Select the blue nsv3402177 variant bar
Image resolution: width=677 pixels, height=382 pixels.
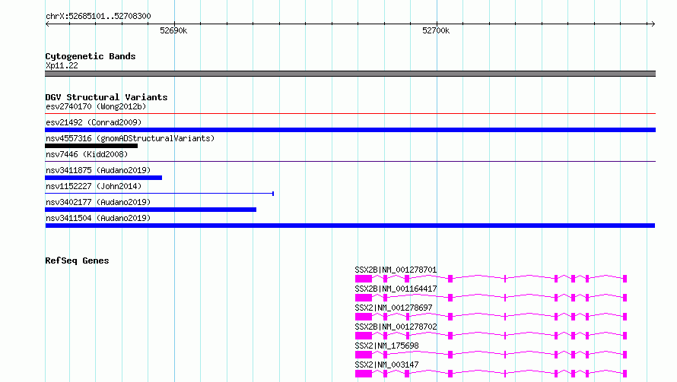(x=151, y=210)
